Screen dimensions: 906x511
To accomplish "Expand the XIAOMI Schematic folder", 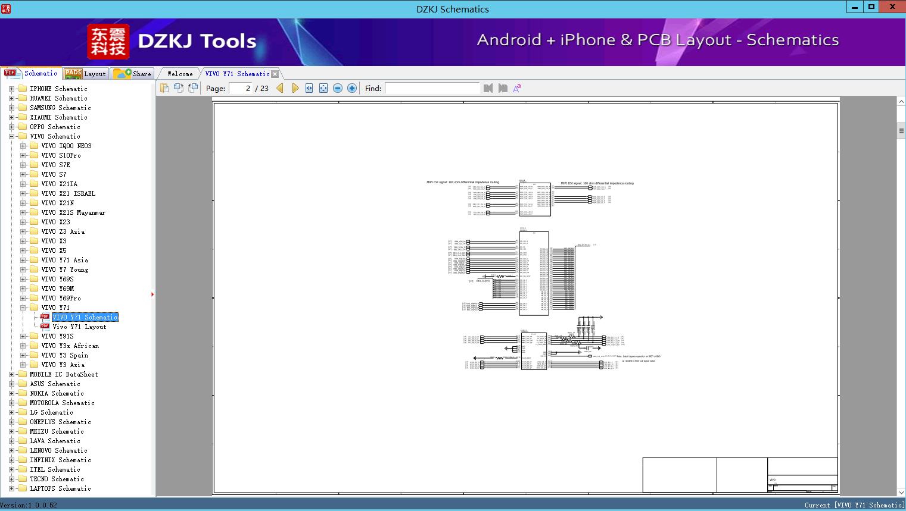I will click(11, 117).
